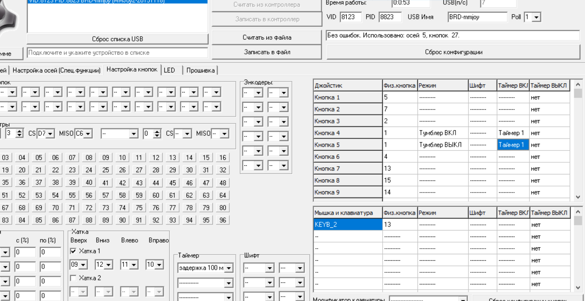
Task: Enable the 'Хатка 1' checkbox
Action: pyautogui.click(x=73, y=251)
